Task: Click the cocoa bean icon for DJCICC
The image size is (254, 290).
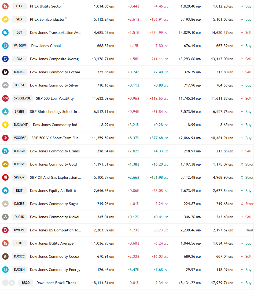Action: 5,256
